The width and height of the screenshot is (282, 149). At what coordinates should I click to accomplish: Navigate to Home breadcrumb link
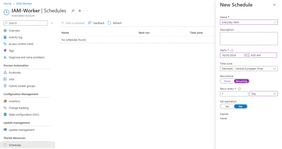pos(7,4)
